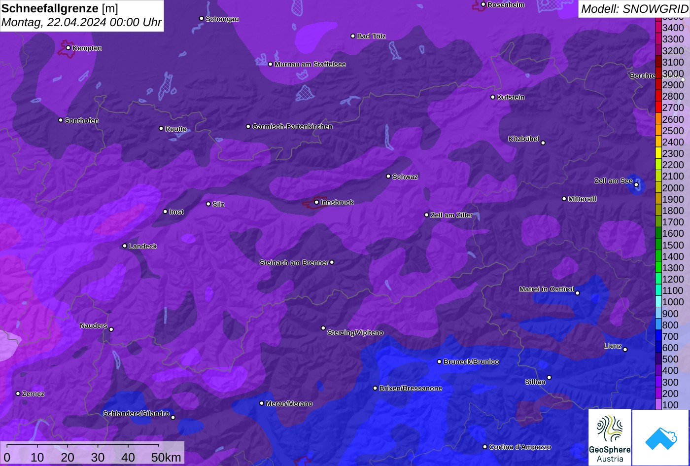
Task: Click the 50km scale bar label
Action: click(x=166, y=458)
